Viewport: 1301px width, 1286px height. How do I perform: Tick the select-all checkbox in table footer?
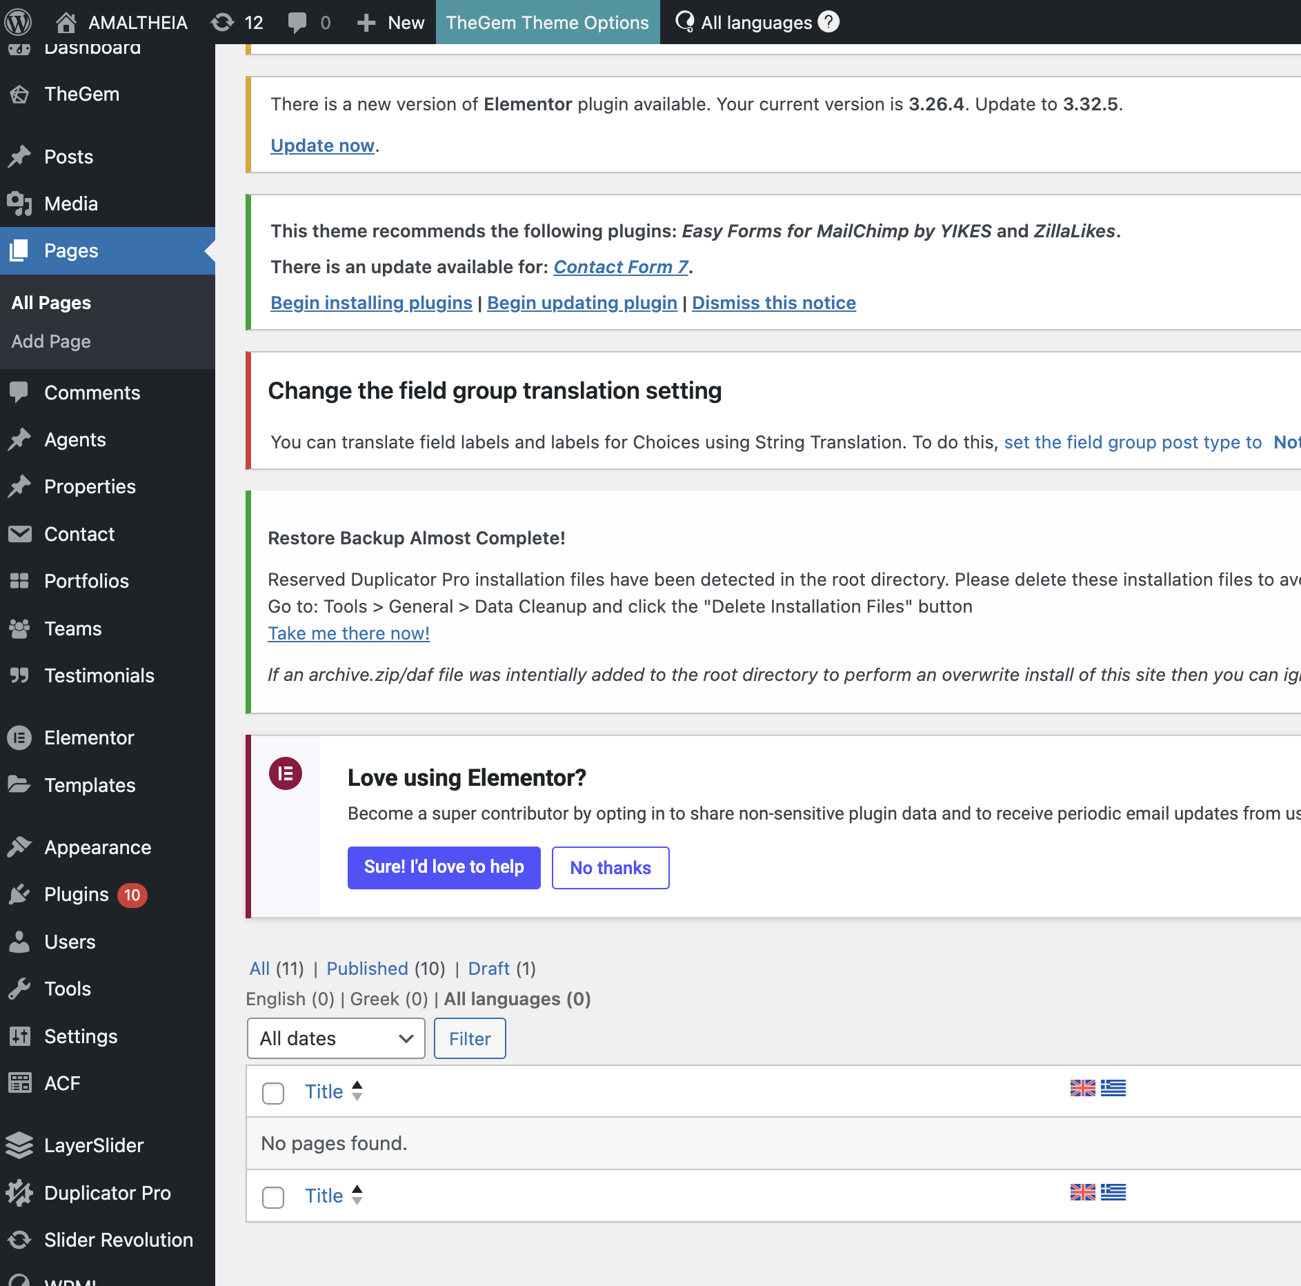(273, 1197)
